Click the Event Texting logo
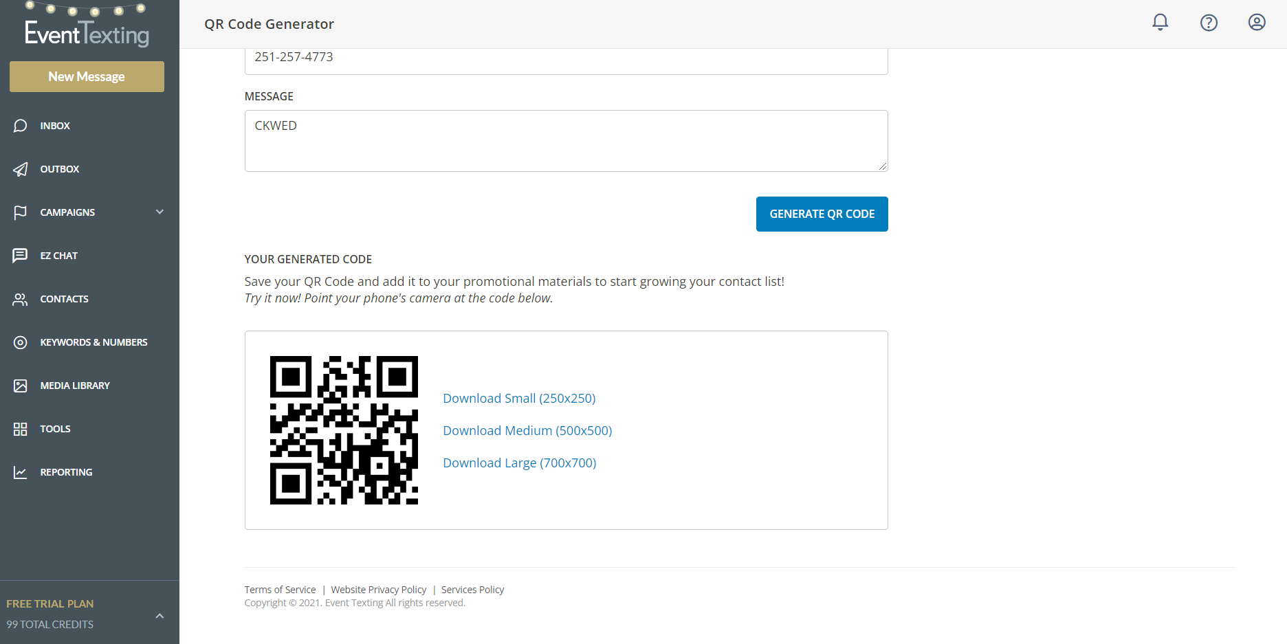 (x=87, y=26)
